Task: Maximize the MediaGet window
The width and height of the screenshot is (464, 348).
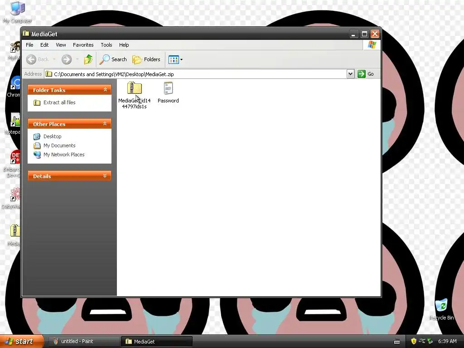Action: tap(364, 34)
